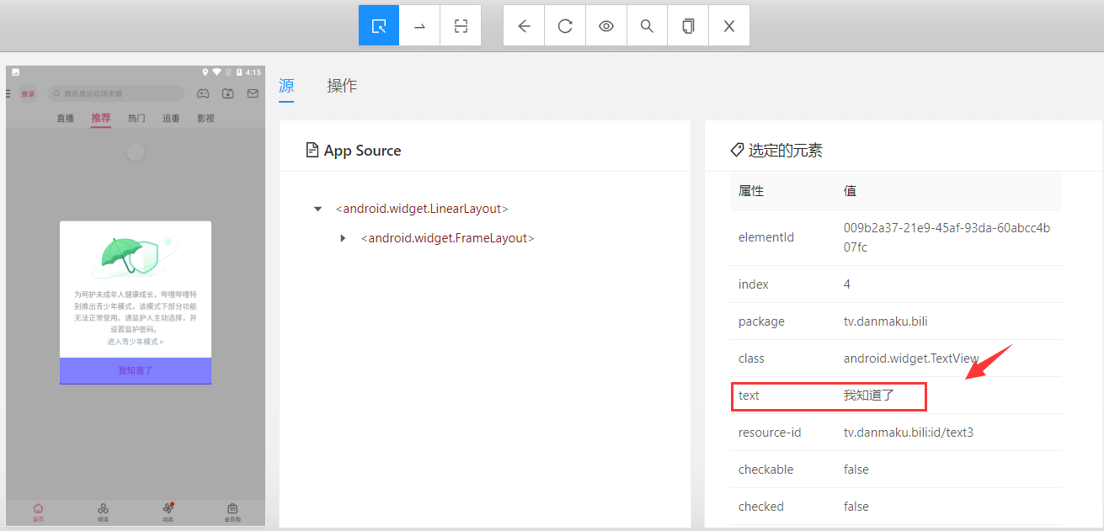Expand the android.widget.FrameLayout node
Image resolution: width=1104 pixels, height=531 pixels.
click(x=343, y=238)
